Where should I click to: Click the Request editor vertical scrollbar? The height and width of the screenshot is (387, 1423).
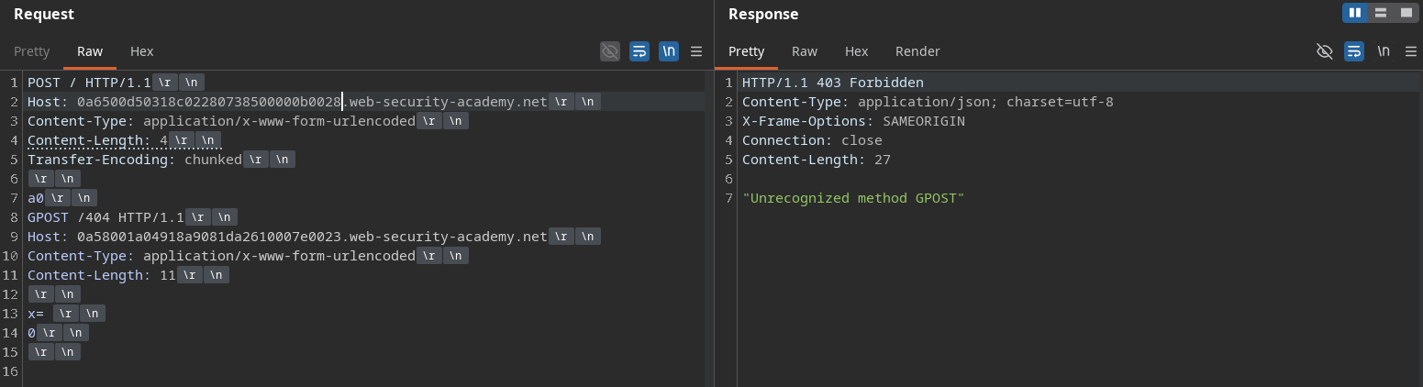(709, 227)
